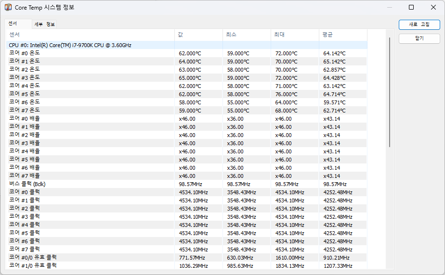Click the 닫기 close button
This screenshot has height=275, width=445.
click(419, 38)
